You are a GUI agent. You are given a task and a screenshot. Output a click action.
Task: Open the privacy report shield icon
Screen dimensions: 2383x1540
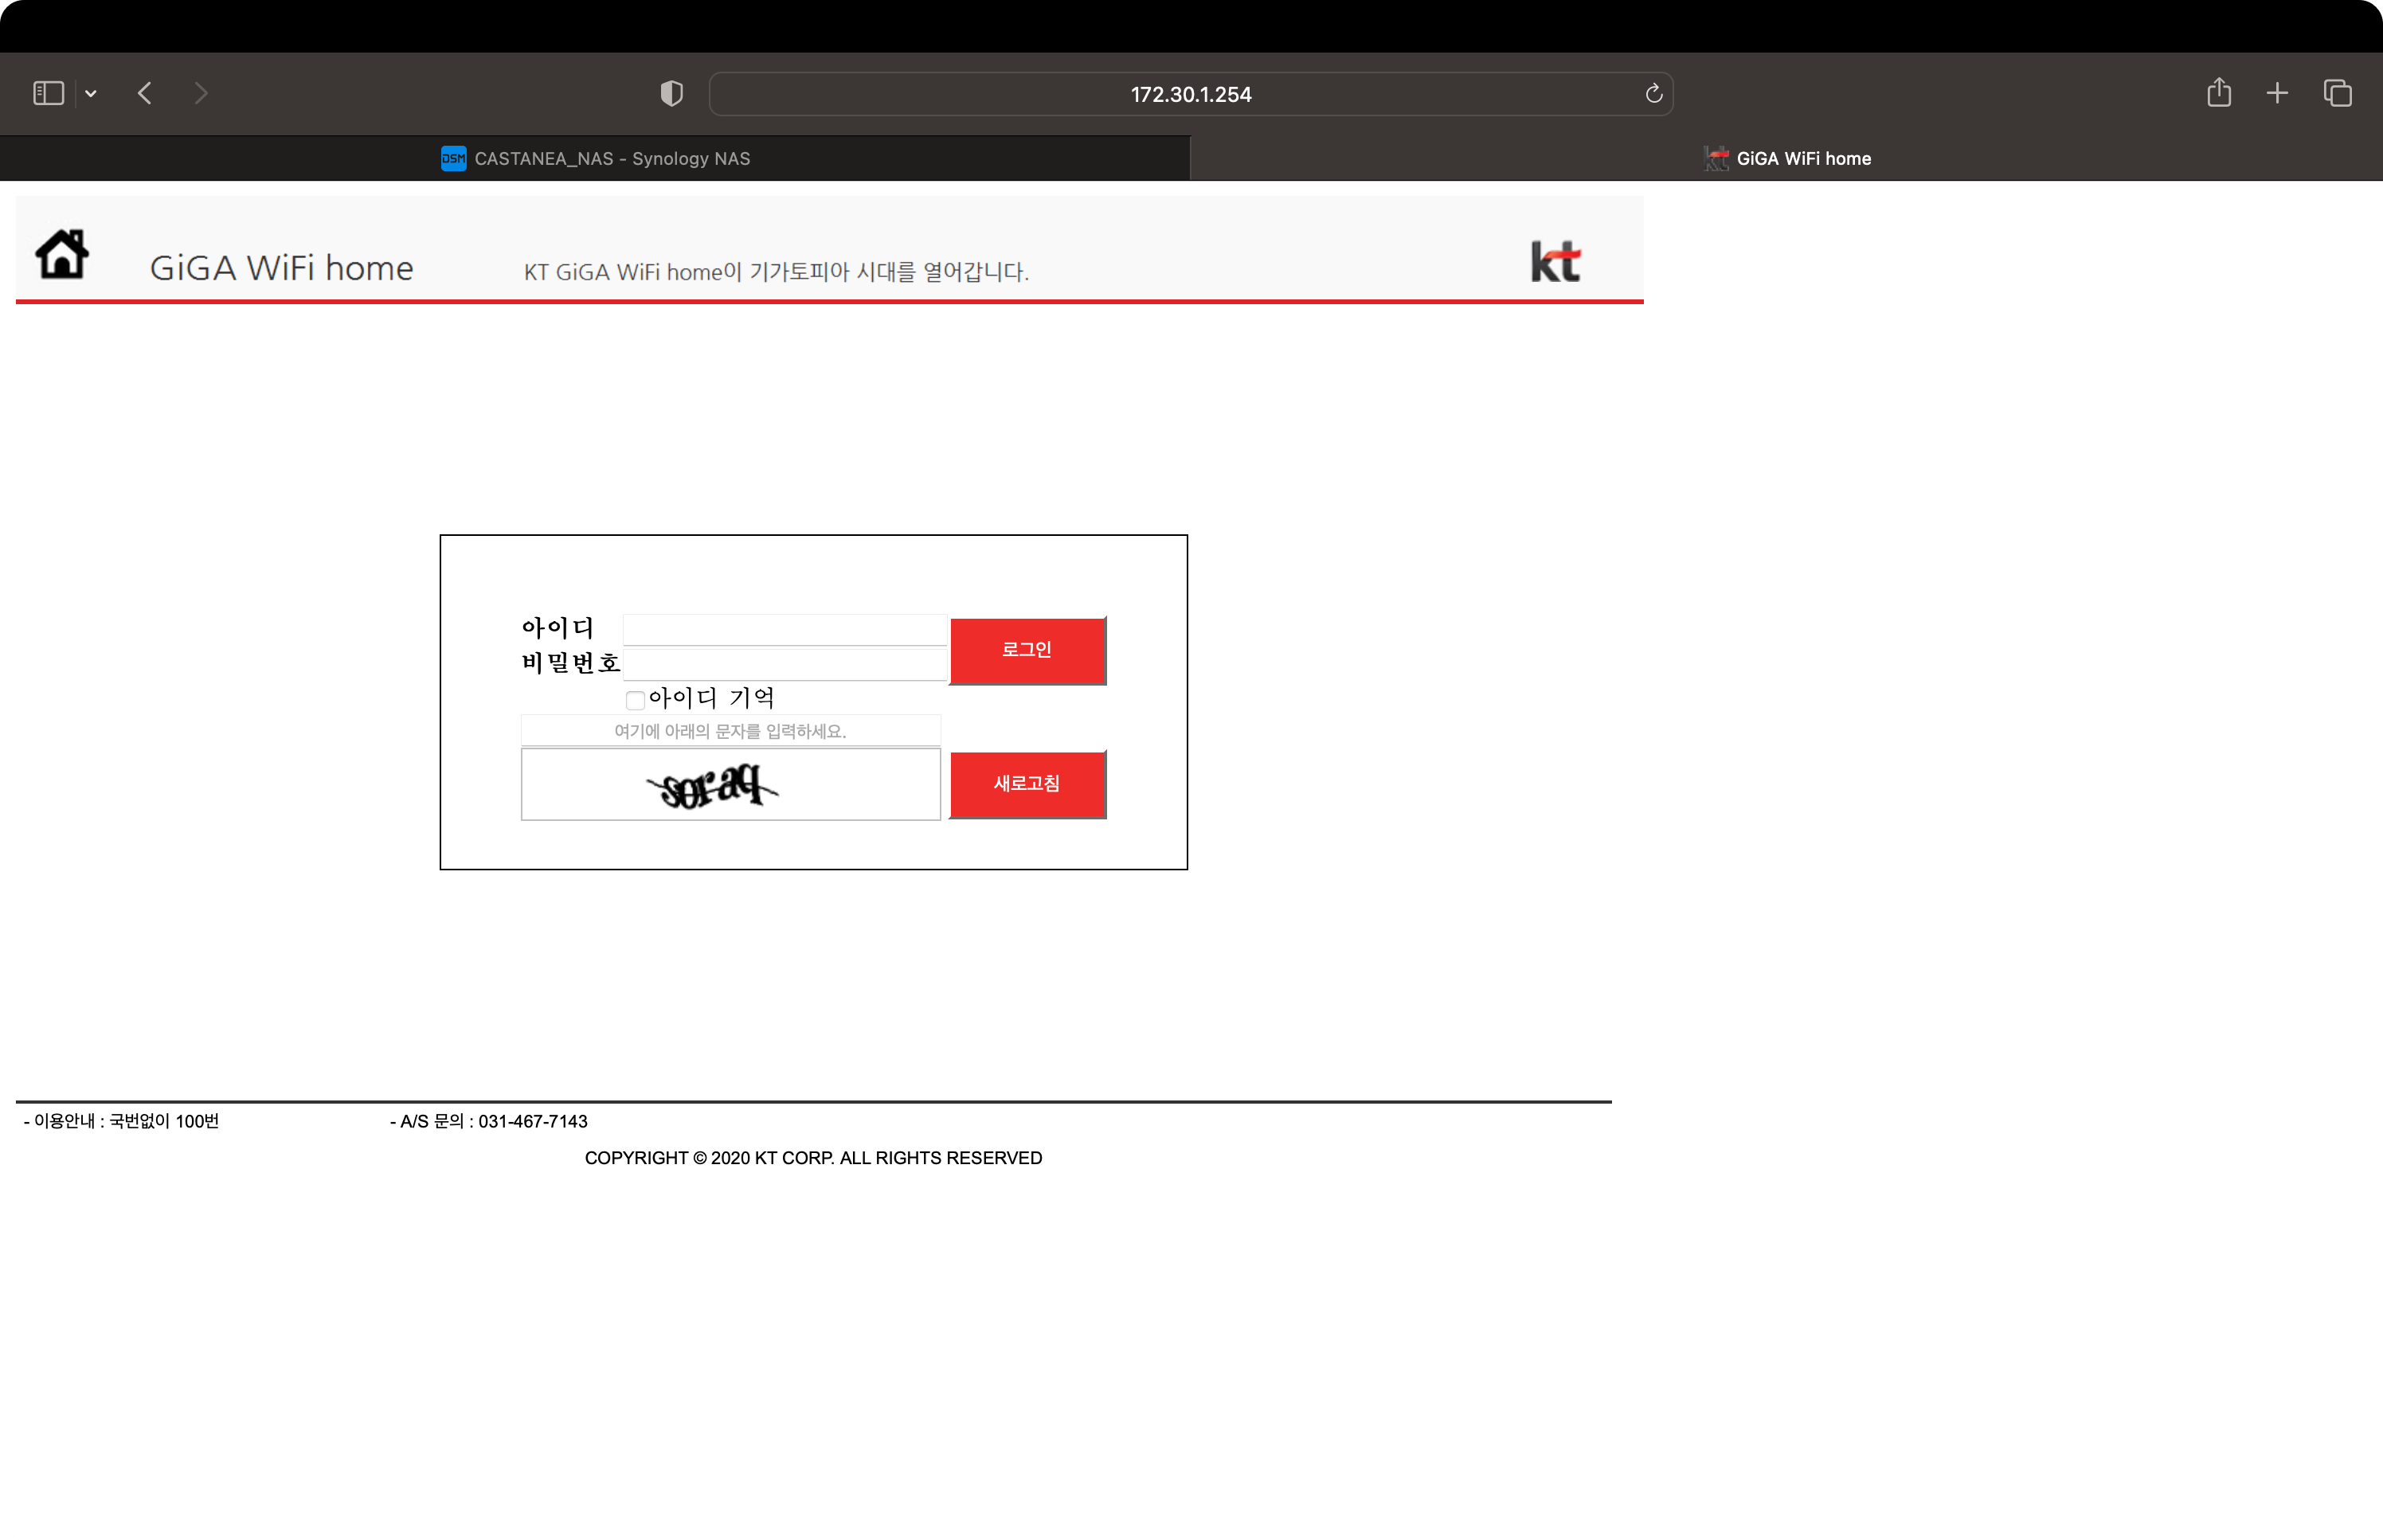pos(672,93)
